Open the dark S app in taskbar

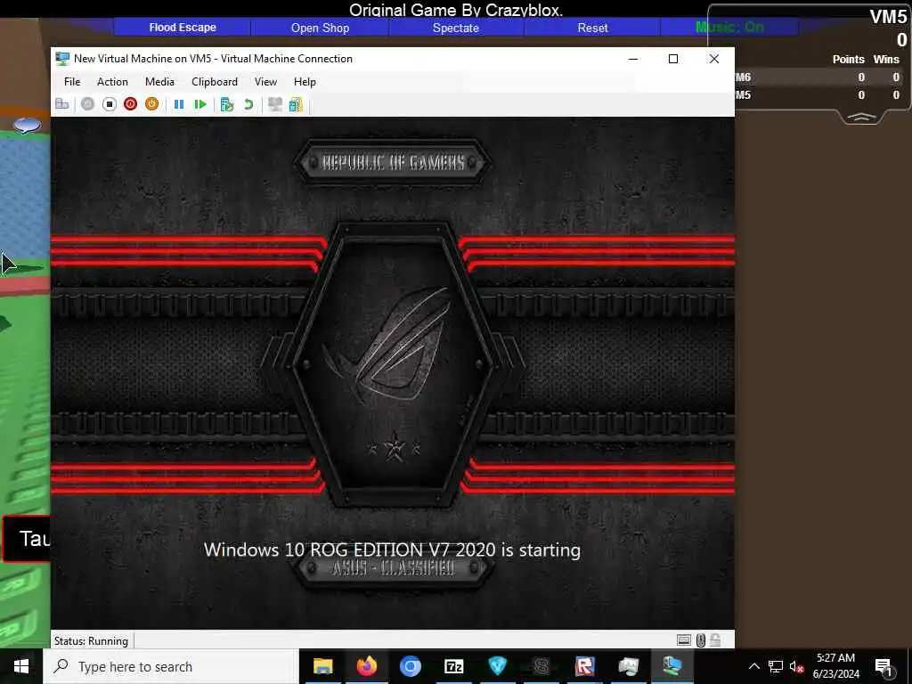(541, 666)
